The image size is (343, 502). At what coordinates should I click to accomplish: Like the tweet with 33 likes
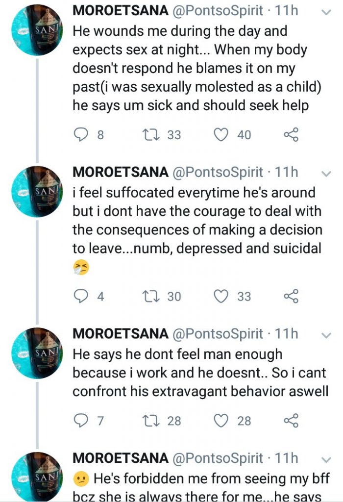tap(222, 296)
